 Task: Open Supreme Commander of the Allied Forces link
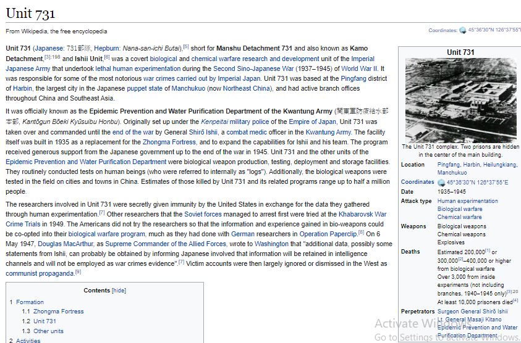point(166,244)
